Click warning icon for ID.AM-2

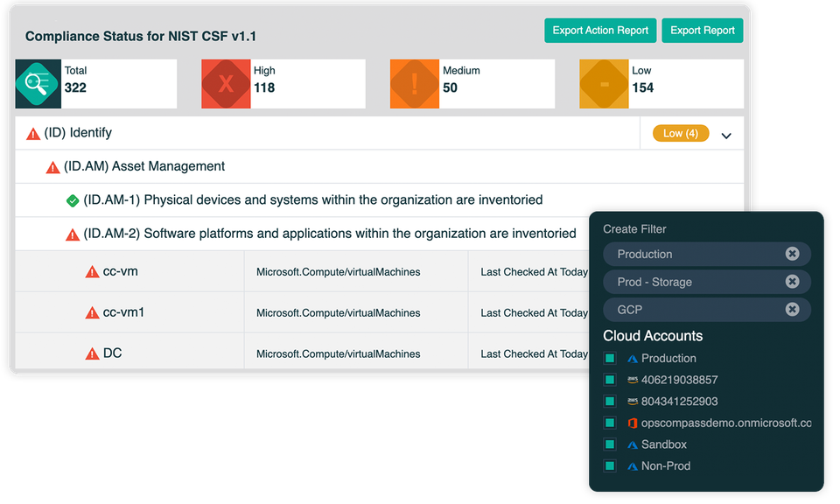coord(73,234)
